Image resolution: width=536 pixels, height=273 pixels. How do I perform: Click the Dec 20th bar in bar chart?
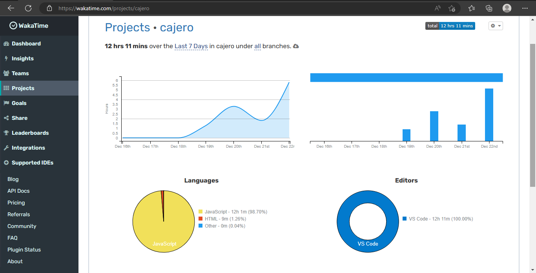(x=434, y=126)
